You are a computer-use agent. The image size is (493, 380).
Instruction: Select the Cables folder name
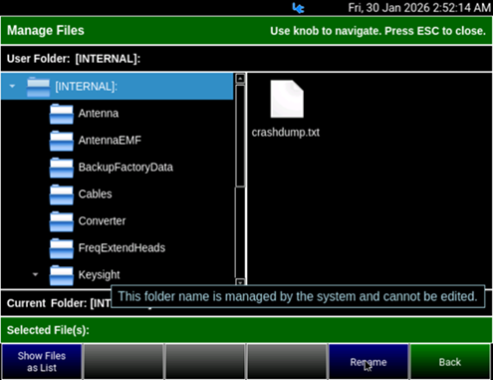tap(95, 194)
